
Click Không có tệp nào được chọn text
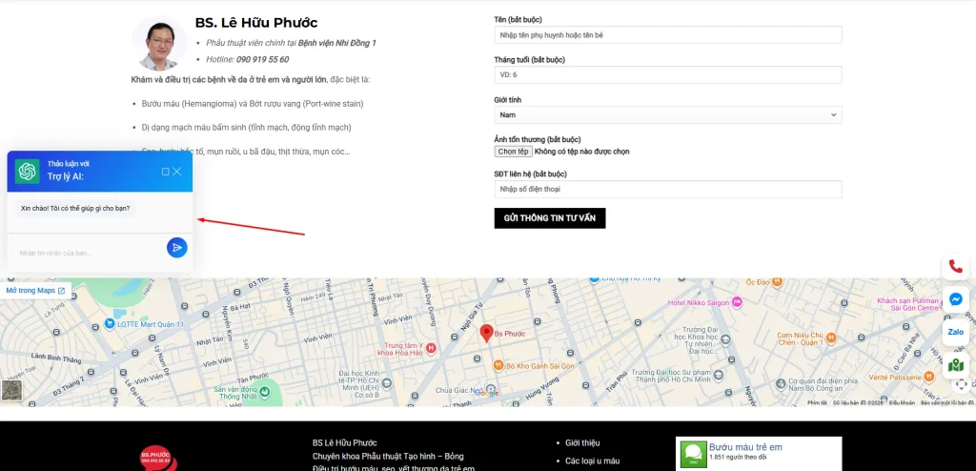click(x=582, y=152)
